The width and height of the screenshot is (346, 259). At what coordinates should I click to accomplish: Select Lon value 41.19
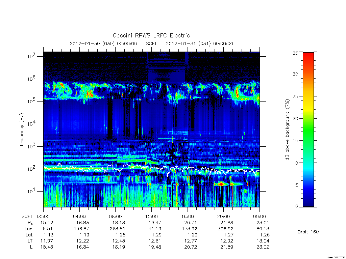click(155, 229)
